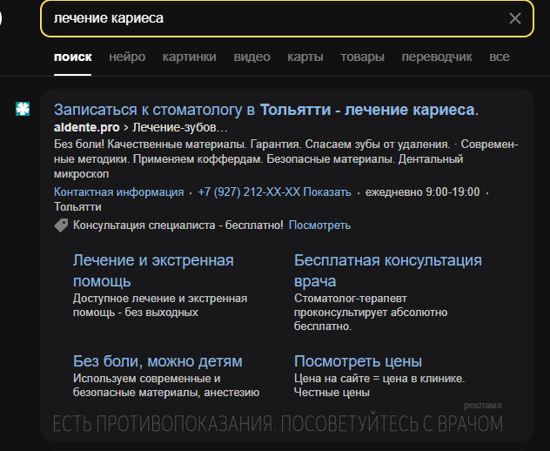This screenshot has width=550, height=451.
Task: Open the 'Записаться к стоматологу в Тольятти' result title
Action: coord(266,110)
